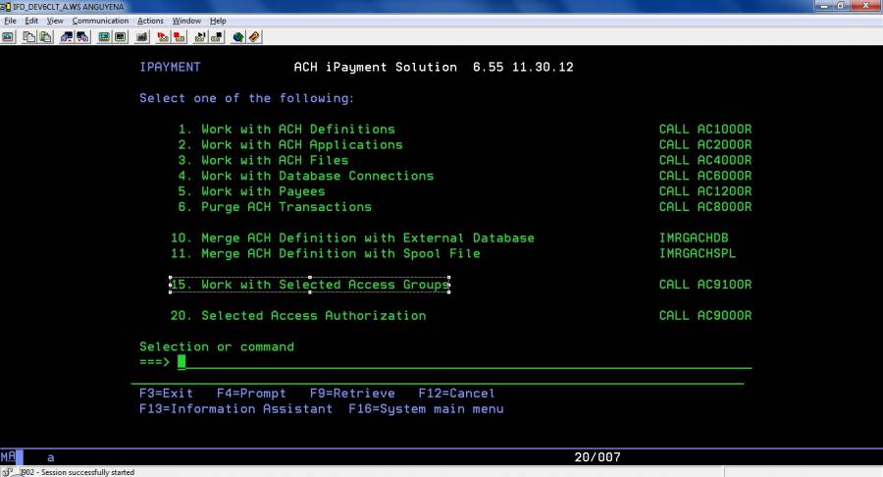This screenshot has height=477, width=883.
Task: Click the Copy toolbar icon
Action: (x=29, y=37)
